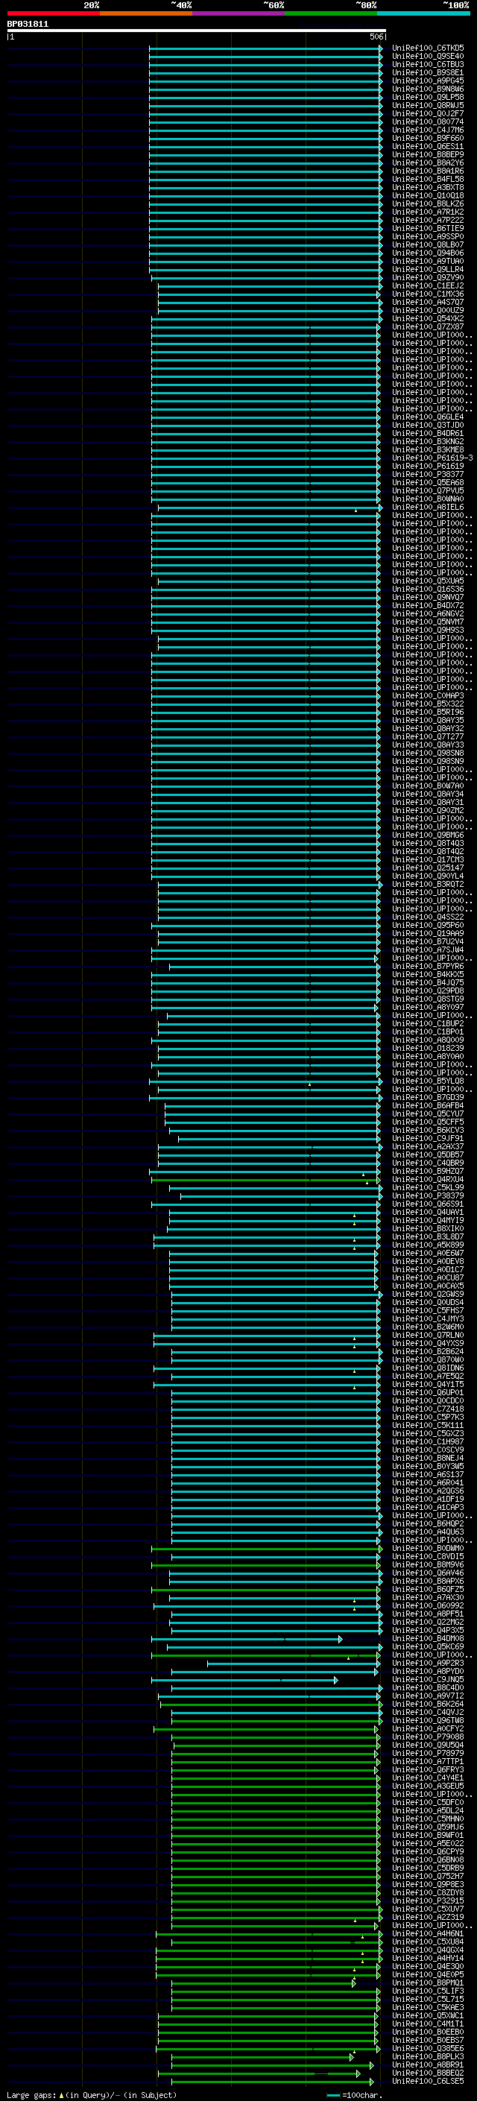Select the UniRef100_Q54XK2 label
This screenshot has width=477, height=2101.
(x=427, y=319)
